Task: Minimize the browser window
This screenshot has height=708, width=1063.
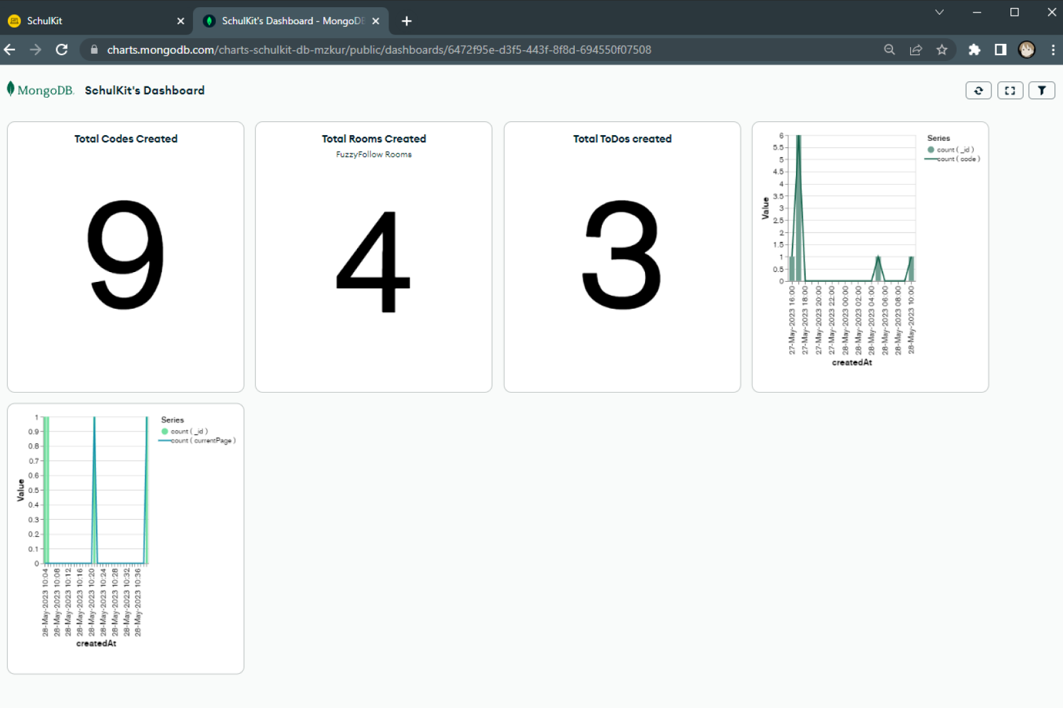Action: click(x=976, y=12)
